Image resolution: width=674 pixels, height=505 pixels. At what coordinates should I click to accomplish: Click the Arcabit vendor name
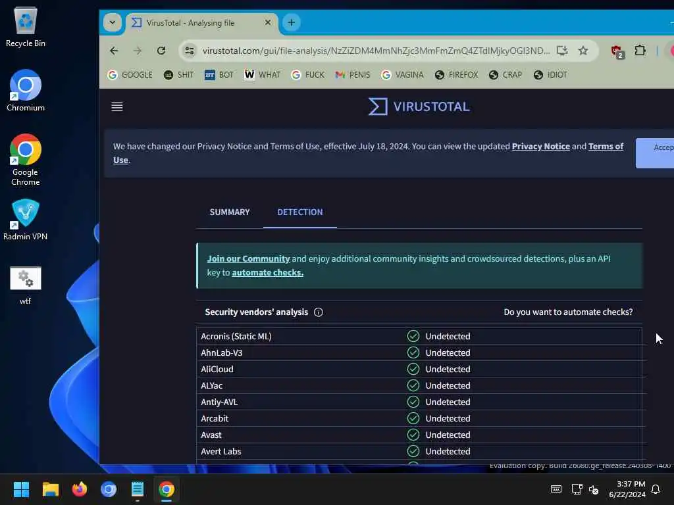pos(215,418)
